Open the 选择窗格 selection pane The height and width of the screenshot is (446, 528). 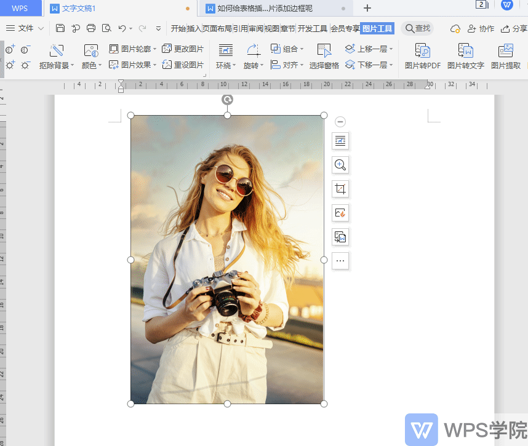coord(324,57)
